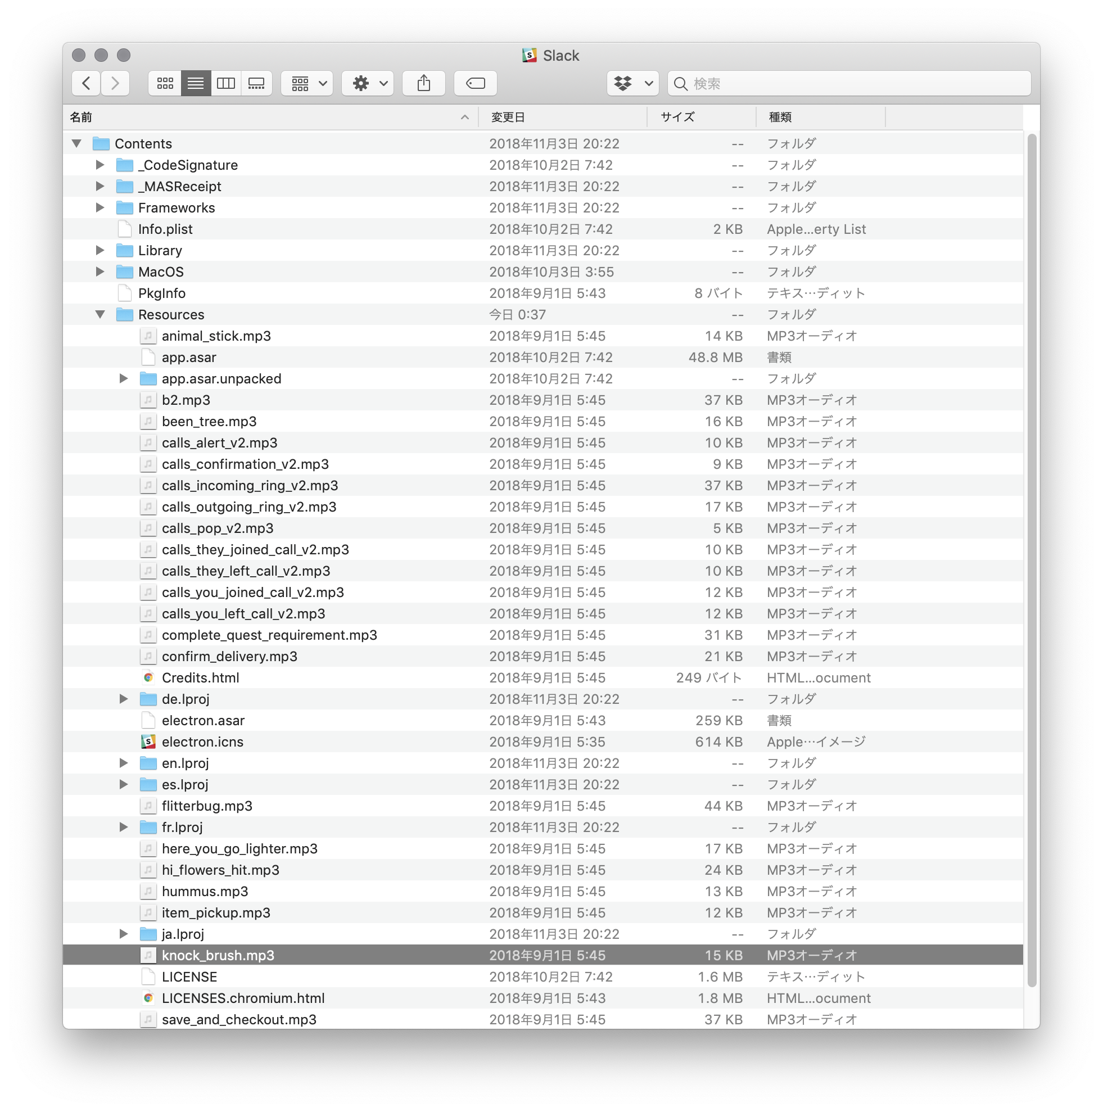The image size is (1103, 1112).
Task: Click the Share toolbar button
Action: pos(424,83)
